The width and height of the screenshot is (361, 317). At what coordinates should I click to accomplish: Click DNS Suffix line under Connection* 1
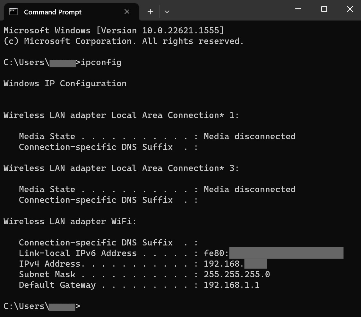108,147
